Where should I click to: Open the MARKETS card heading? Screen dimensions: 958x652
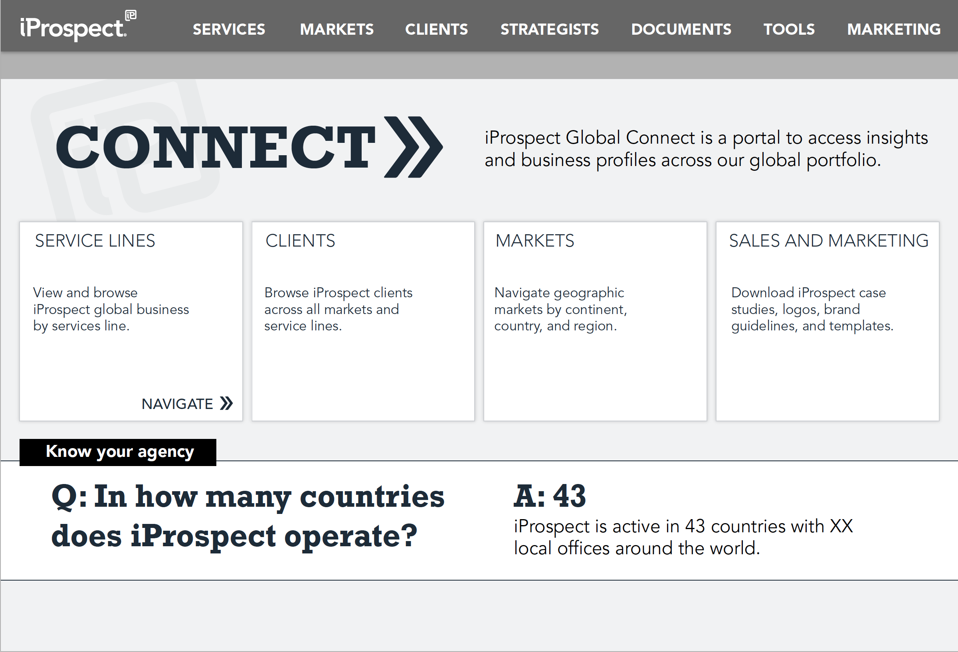pos(534,241)
